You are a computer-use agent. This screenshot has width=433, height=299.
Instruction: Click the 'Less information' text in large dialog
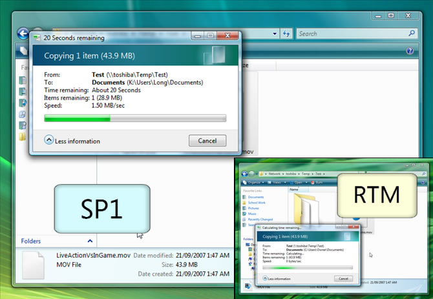78,141
